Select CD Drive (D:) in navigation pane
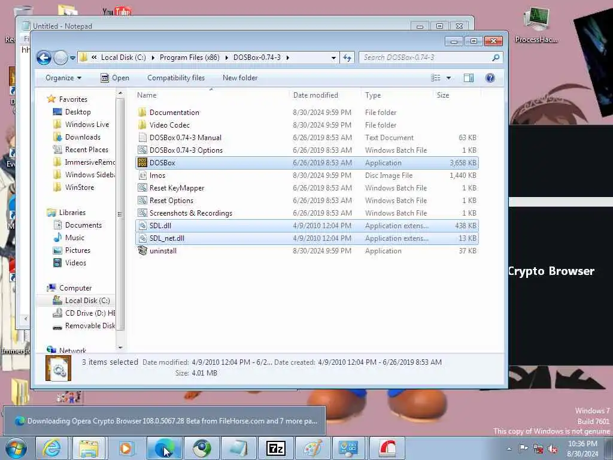The width and height of the screenshot is (613, 460). (x=90, y=313)
